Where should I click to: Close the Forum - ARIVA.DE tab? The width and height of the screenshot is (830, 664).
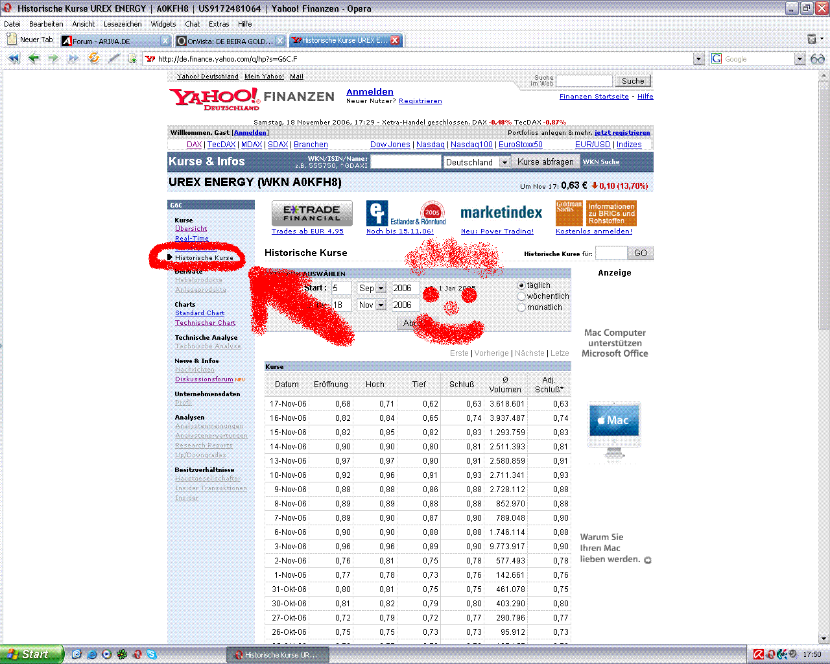(x=165, y=41)
